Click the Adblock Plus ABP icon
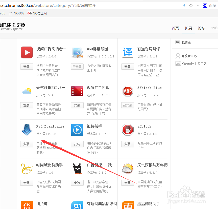Screen dimensions: 218x209 [128, 91]
